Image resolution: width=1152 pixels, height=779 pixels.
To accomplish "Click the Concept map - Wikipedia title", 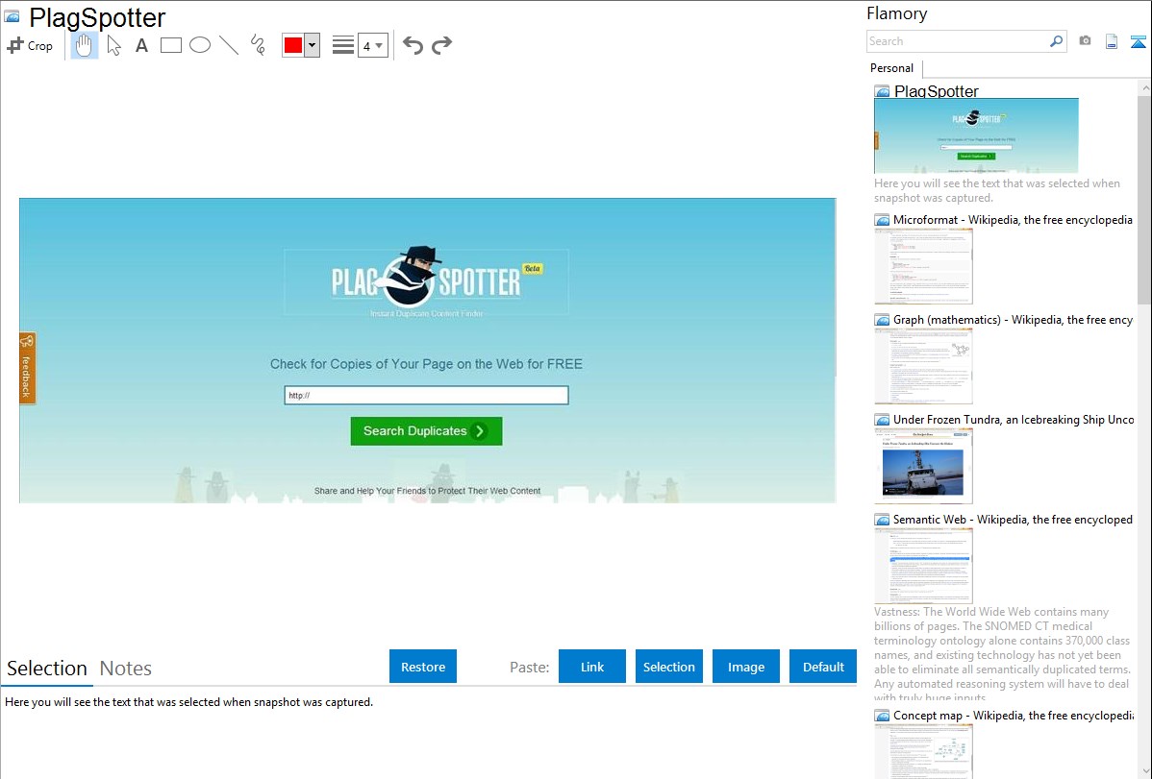I will [x=1014, y=715].
